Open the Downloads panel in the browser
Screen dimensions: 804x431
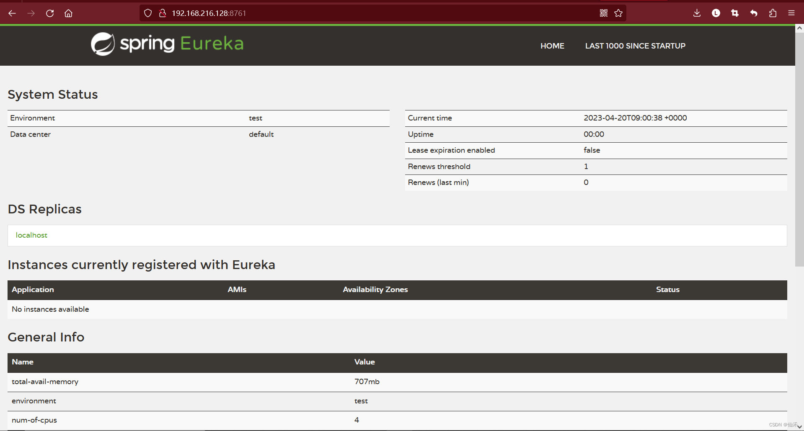[696, 13]
